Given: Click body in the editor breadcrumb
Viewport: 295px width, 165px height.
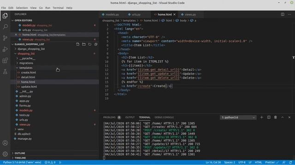Looking at the screenshot, I should (183, 20).
